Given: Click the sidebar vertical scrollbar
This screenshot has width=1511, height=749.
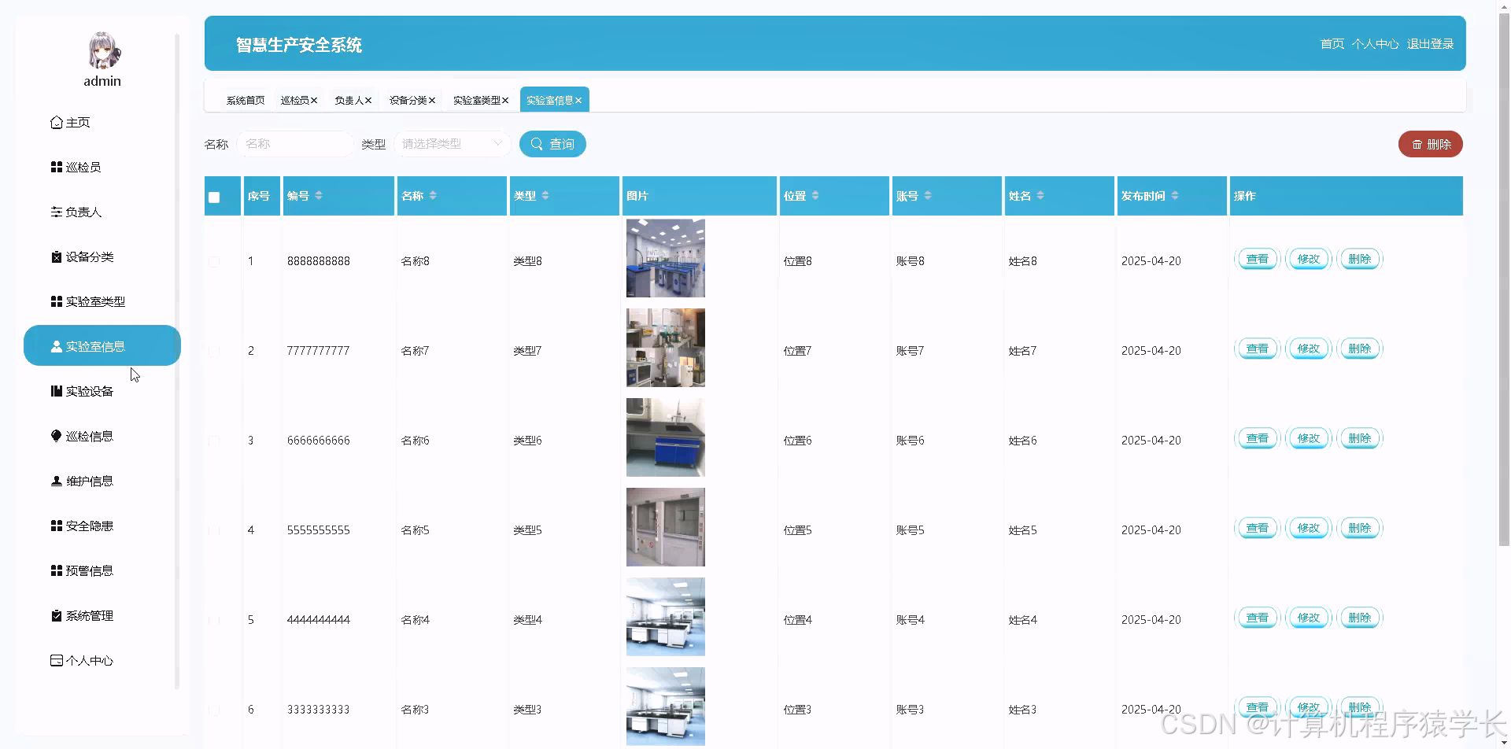Looking at the screenshot, I should point(177,362).
